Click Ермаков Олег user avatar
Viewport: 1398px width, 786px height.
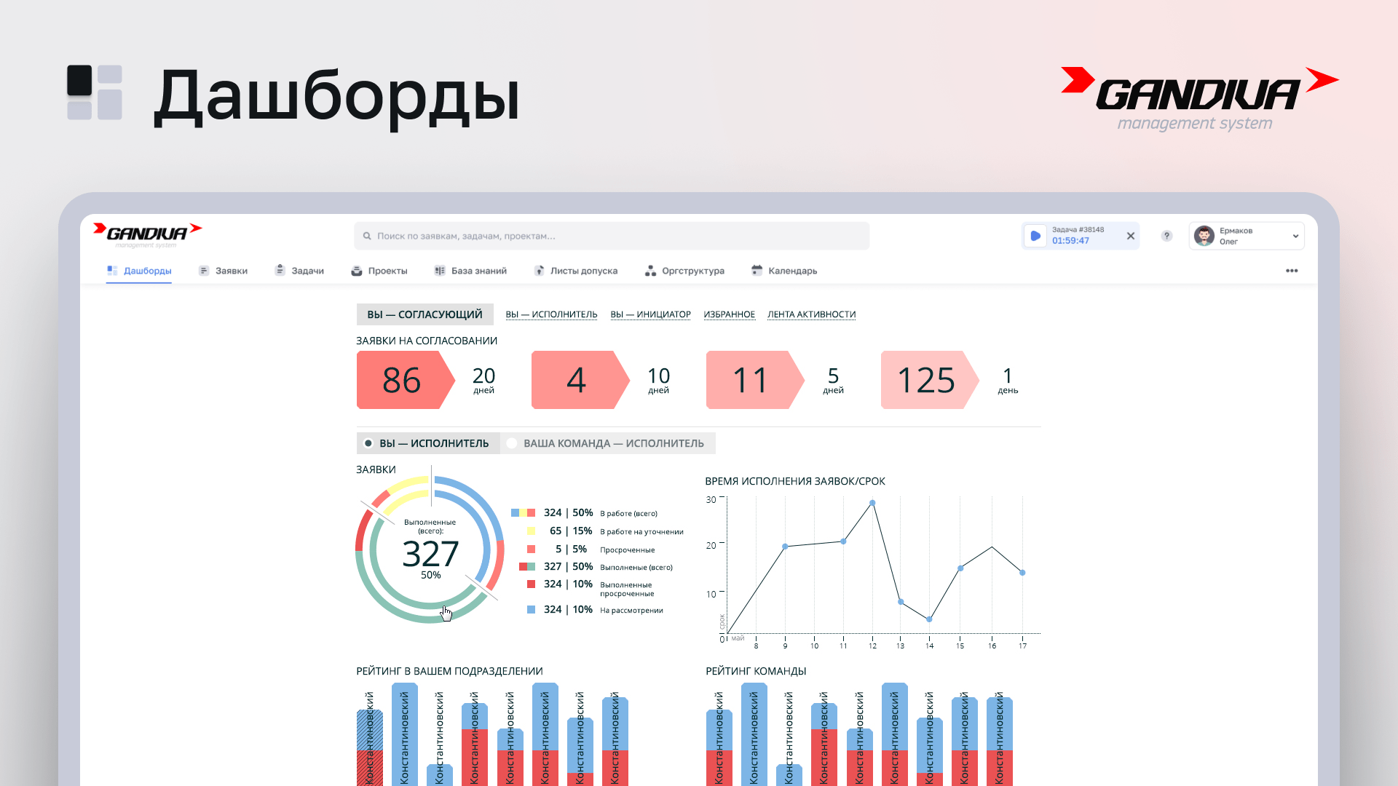[x=1204, y=236]
